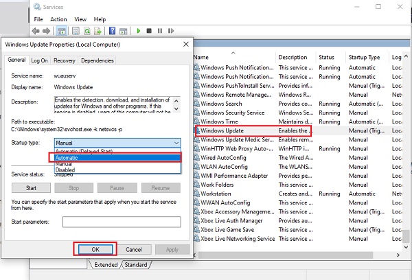Image resolution: width=412 pixels, height=280 pixels.
Task: Click the Back arrow in Services toolbar
Action: point(36,31)
